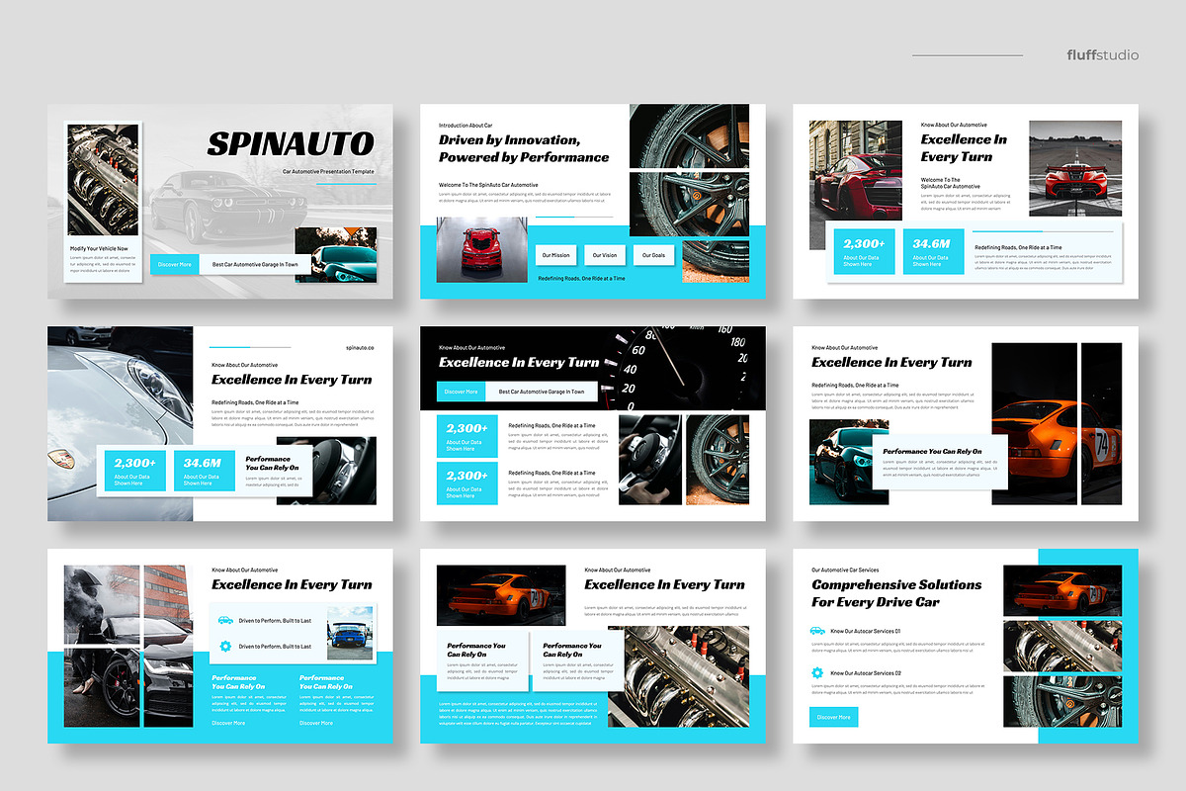1186x791 pixels.
Task: Select the car icon in Driven to Perform card
Action: tap(225, 621)
